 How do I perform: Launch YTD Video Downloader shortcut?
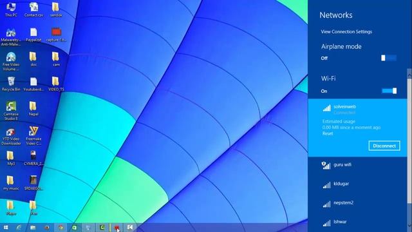pos(11,137)
